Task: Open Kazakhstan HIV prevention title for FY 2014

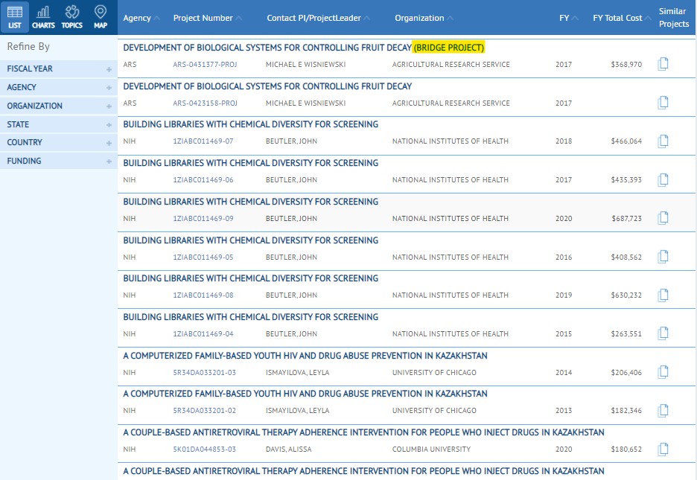Action: tap(305, 356)
